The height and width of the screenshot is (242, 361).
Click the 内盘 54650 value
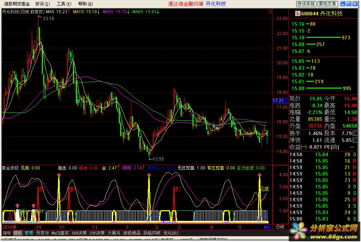[350, 126]
